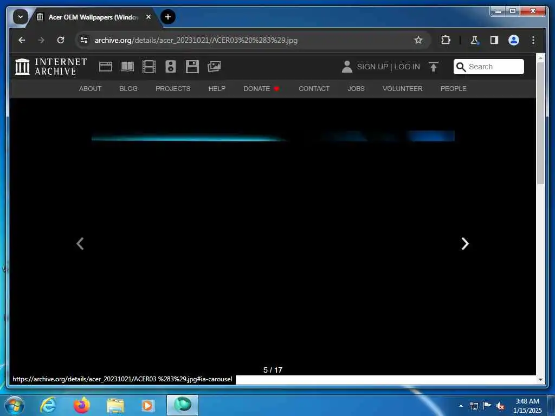
Task: Open the Audio speaker icon
Action: coord(171,67)
